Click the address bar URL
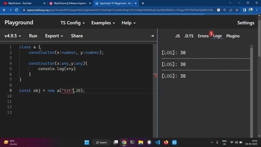This screenshot has height=147, width=261. click(121, 10)
